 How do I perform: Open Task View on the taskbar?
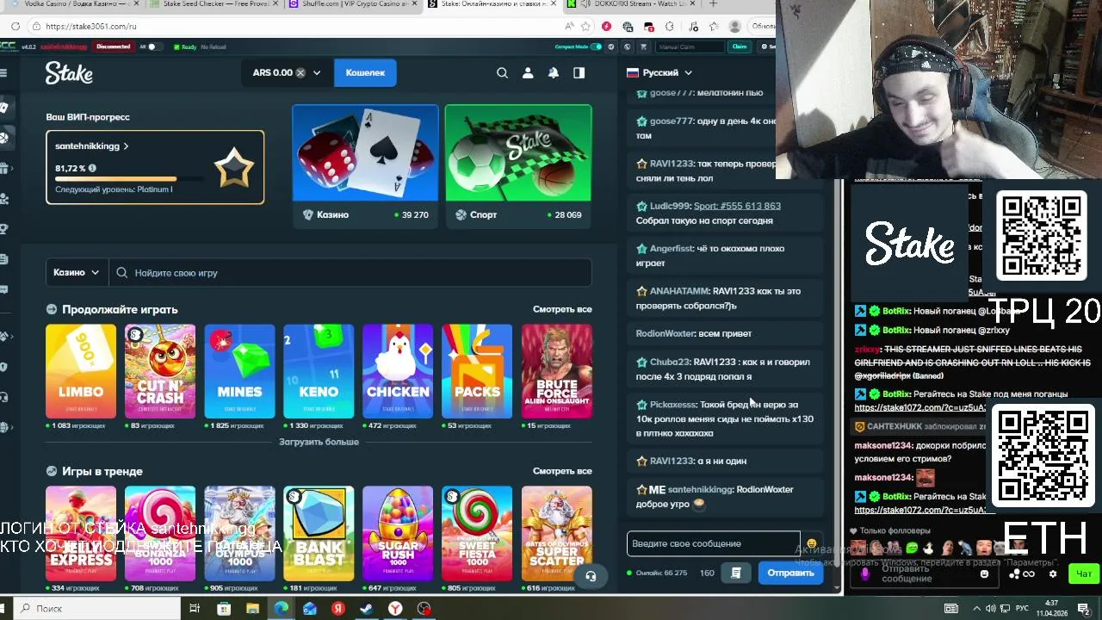tap(195, 609)
